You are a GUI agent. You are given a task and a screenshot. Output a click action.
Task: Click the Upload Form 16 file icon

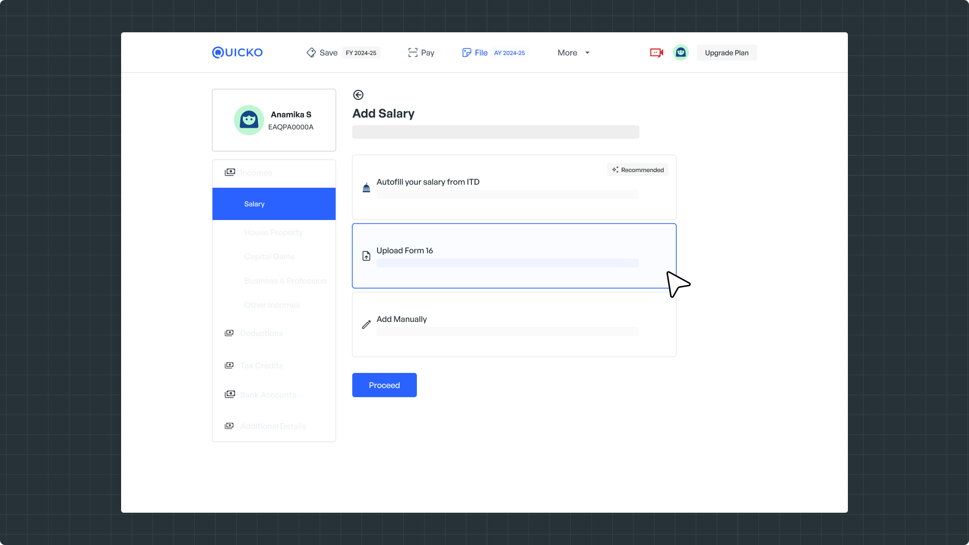click(x=366, y=256)
